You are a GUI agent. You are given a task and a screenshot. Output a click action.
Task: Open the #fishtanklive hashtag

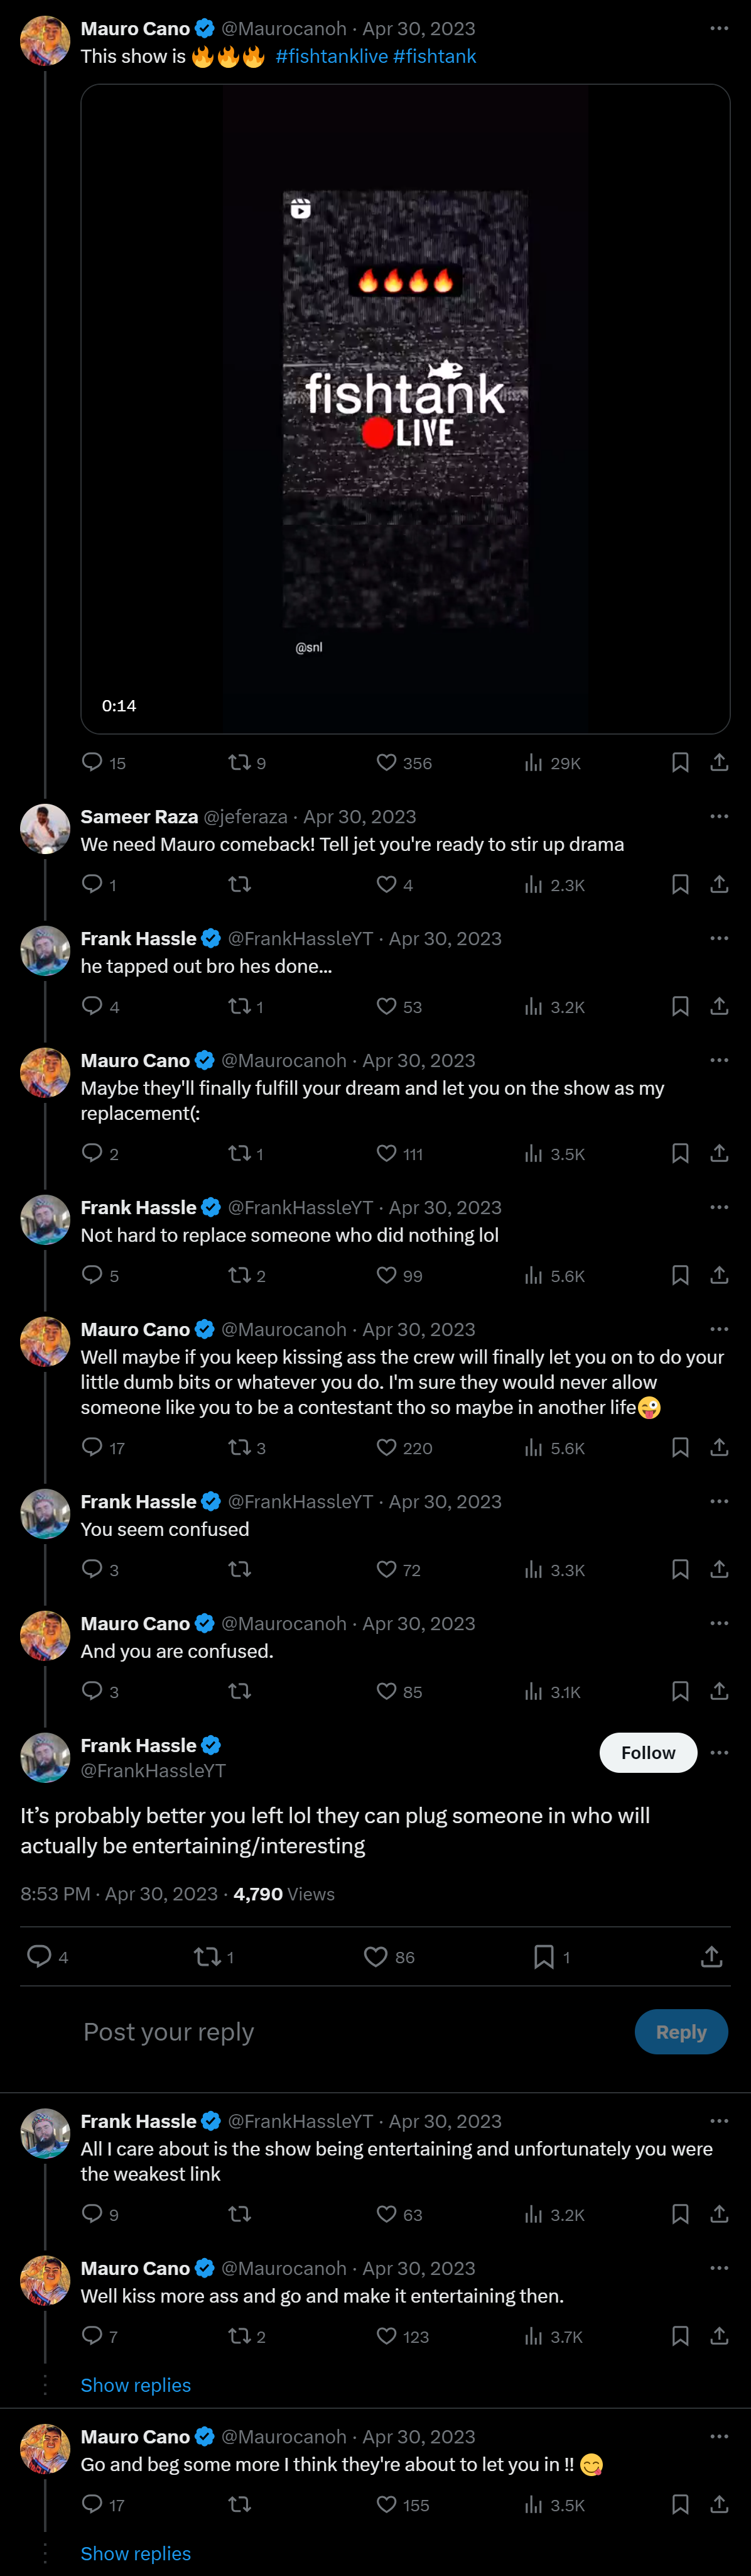click(332, 56)
